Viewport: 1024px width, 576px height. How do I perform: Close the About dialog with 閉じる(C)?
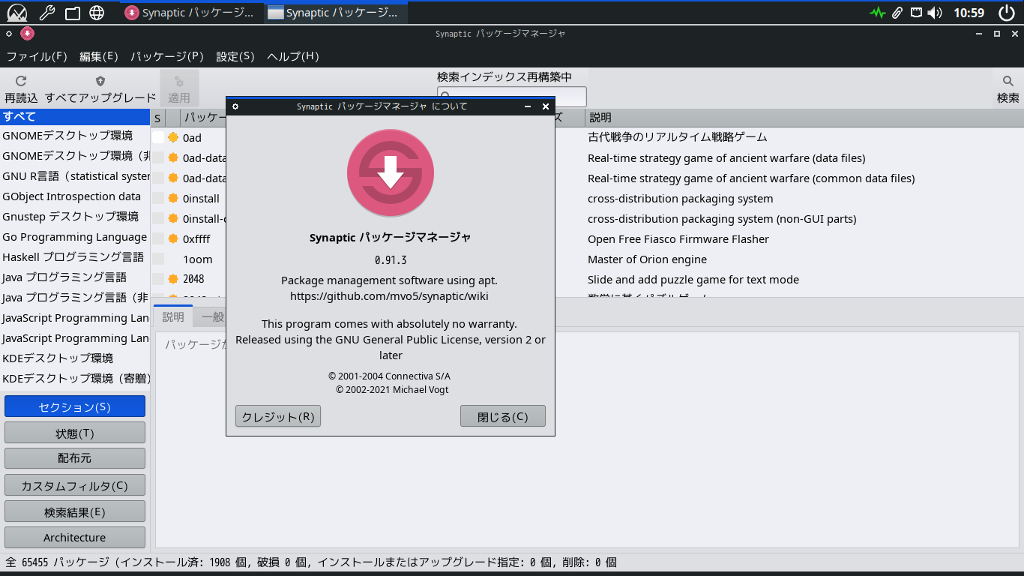point(503,417)
